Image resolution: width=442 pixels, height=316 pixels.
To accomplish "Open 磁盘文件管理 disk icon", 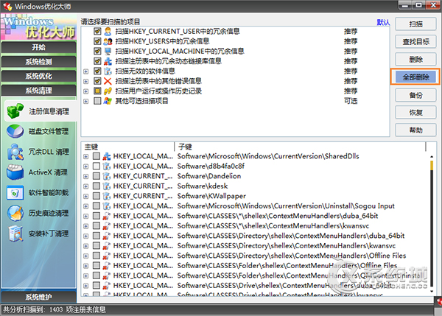I will (15, 131).
